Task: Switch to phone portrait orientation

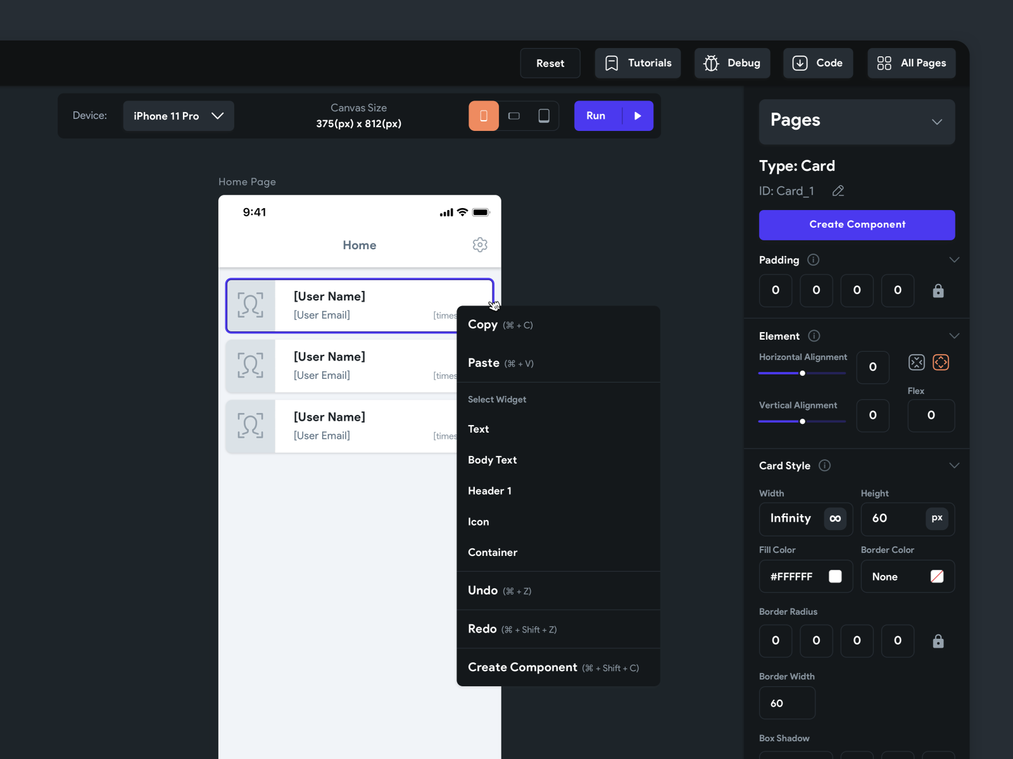Action: coord(484,116)
